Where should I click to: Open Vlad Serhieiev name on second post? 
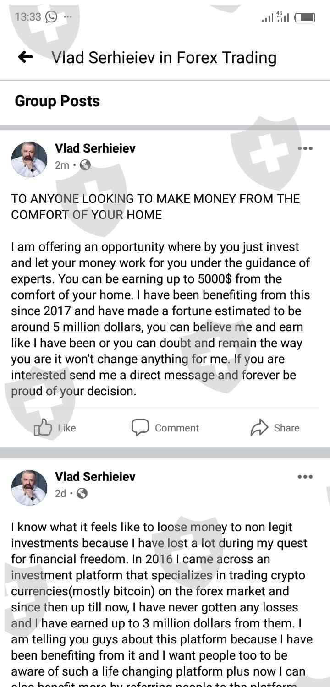click(x=95, y=477)
